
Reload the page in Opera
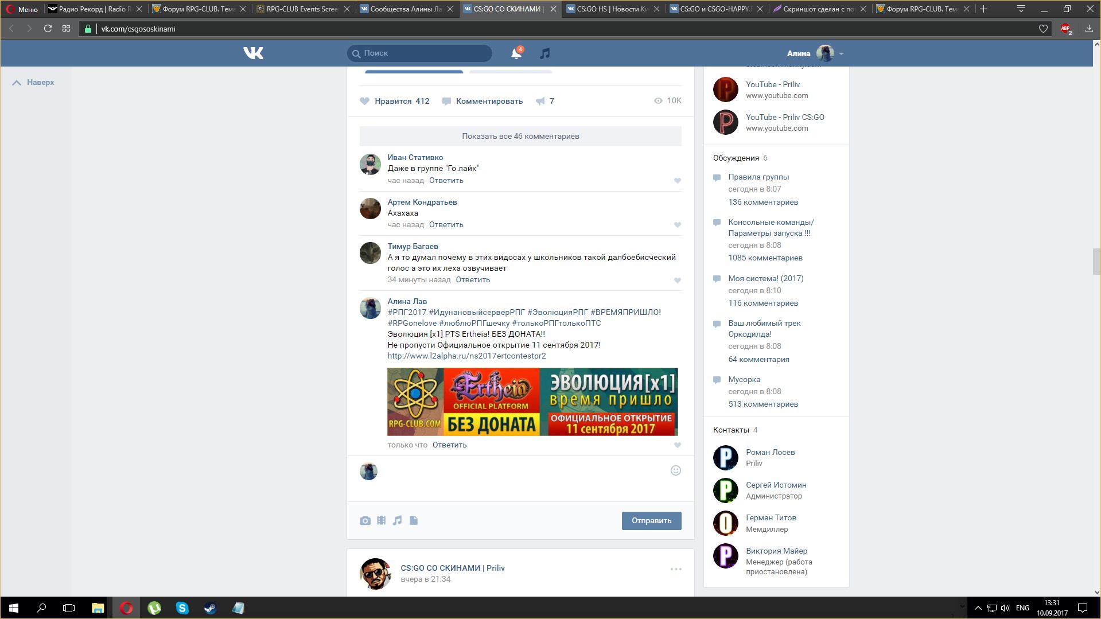click(48, 29)
